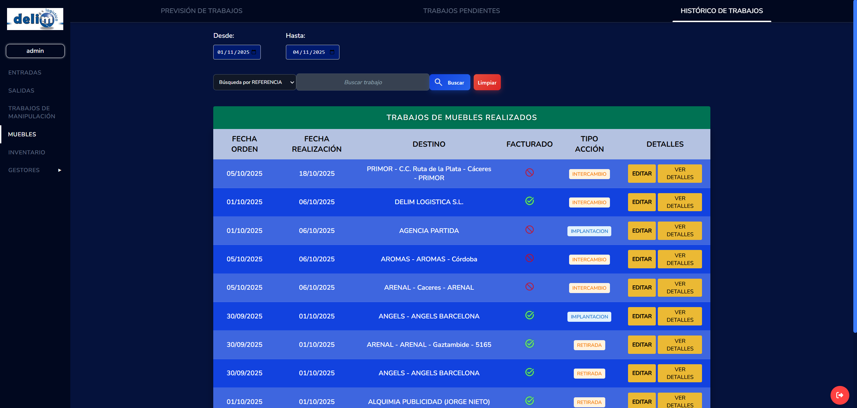Screen dimensions: 857x408
Task: Focus the Buscar trabajo search field
Action: tap(363, 82)
